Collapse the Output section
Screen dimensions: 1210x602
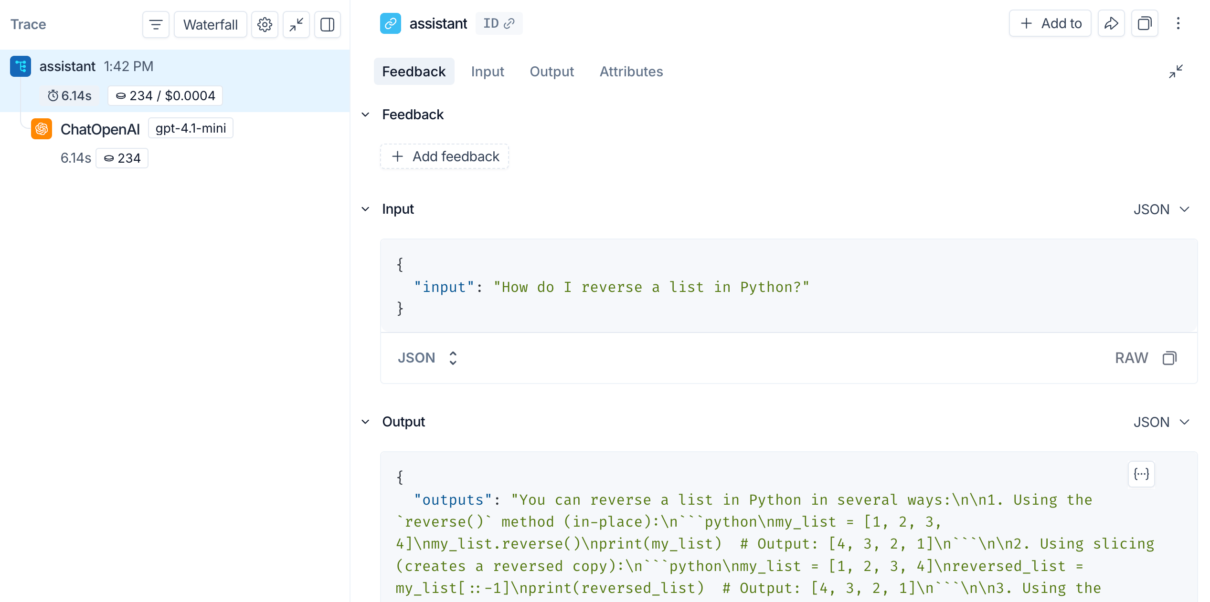click(x=365, y=422)
